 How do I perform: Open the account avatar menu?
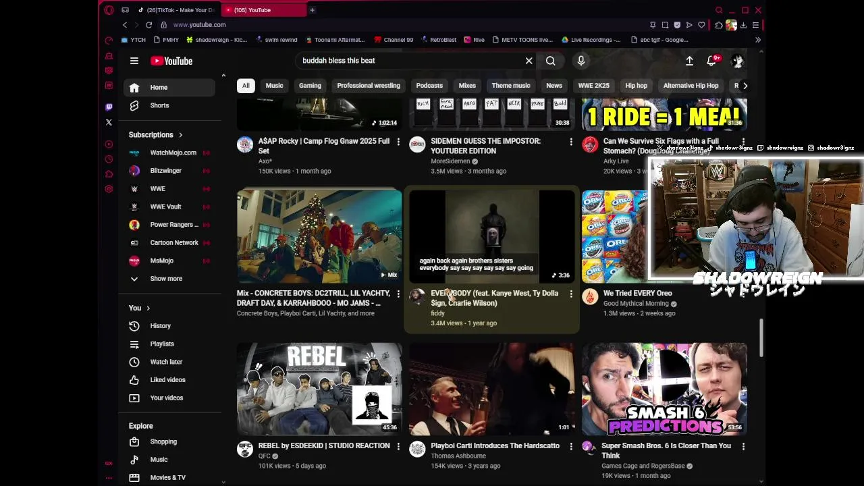pos(738,61)
